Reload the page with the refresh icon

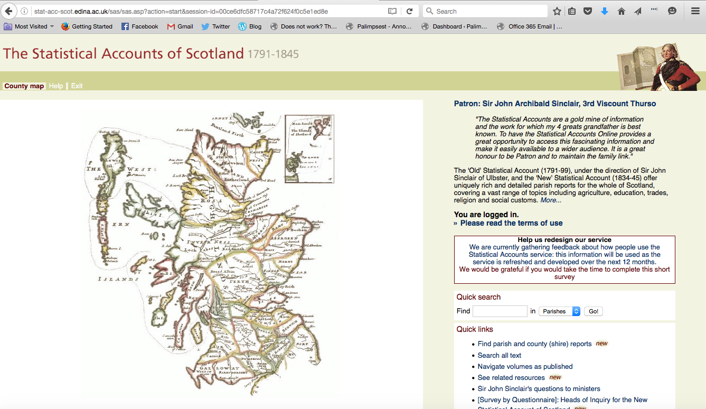coord(409,11)
